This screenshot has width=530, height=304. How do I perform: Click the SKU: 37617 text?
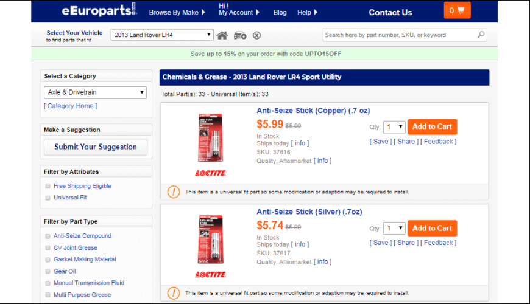[273, 254]
